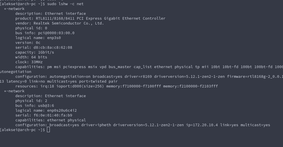This screenshot has height=147, width=283.
Task: Click the bus info usb@3:6
Action: coord(46,106)
